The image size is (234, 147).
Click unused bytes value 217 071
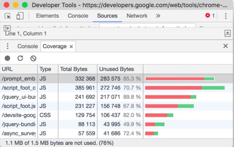(110, 97)
